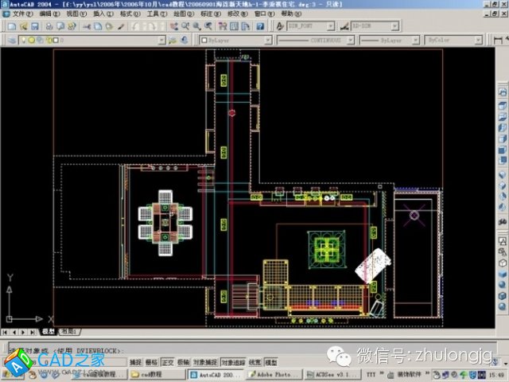Toggle 正交 ortho mode in status bar
The width and height of the screenshot is (509, 382).
[x=168, y=362]
